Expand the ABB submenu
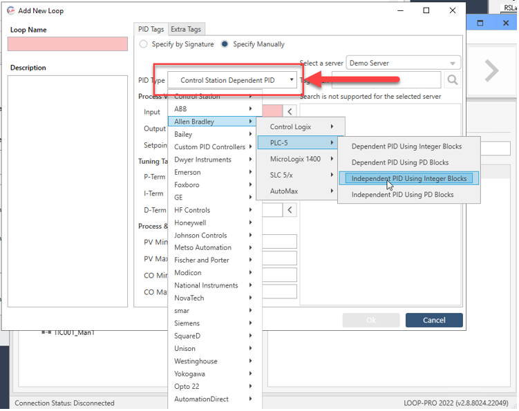 (214, 109)
